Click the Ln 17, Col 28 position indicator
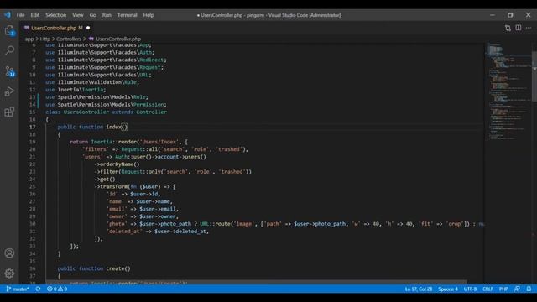The image size is (537, 302). pyautogui.click(x=419, y=289)
